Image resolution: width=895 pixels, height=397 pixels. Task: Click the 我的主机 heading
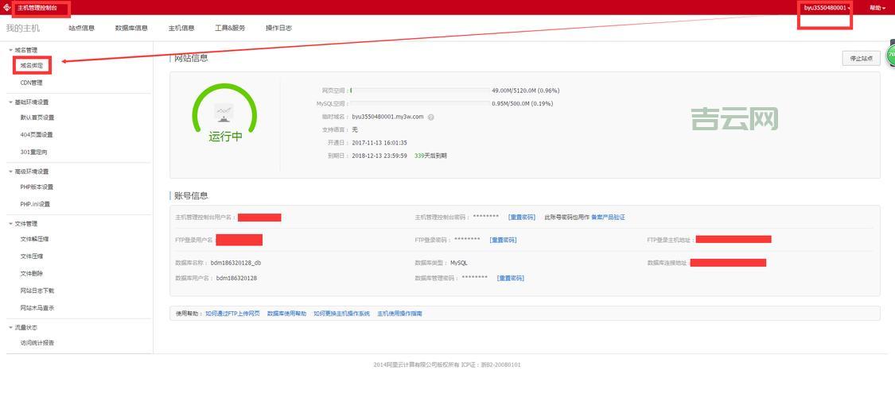tap(23, 28)
